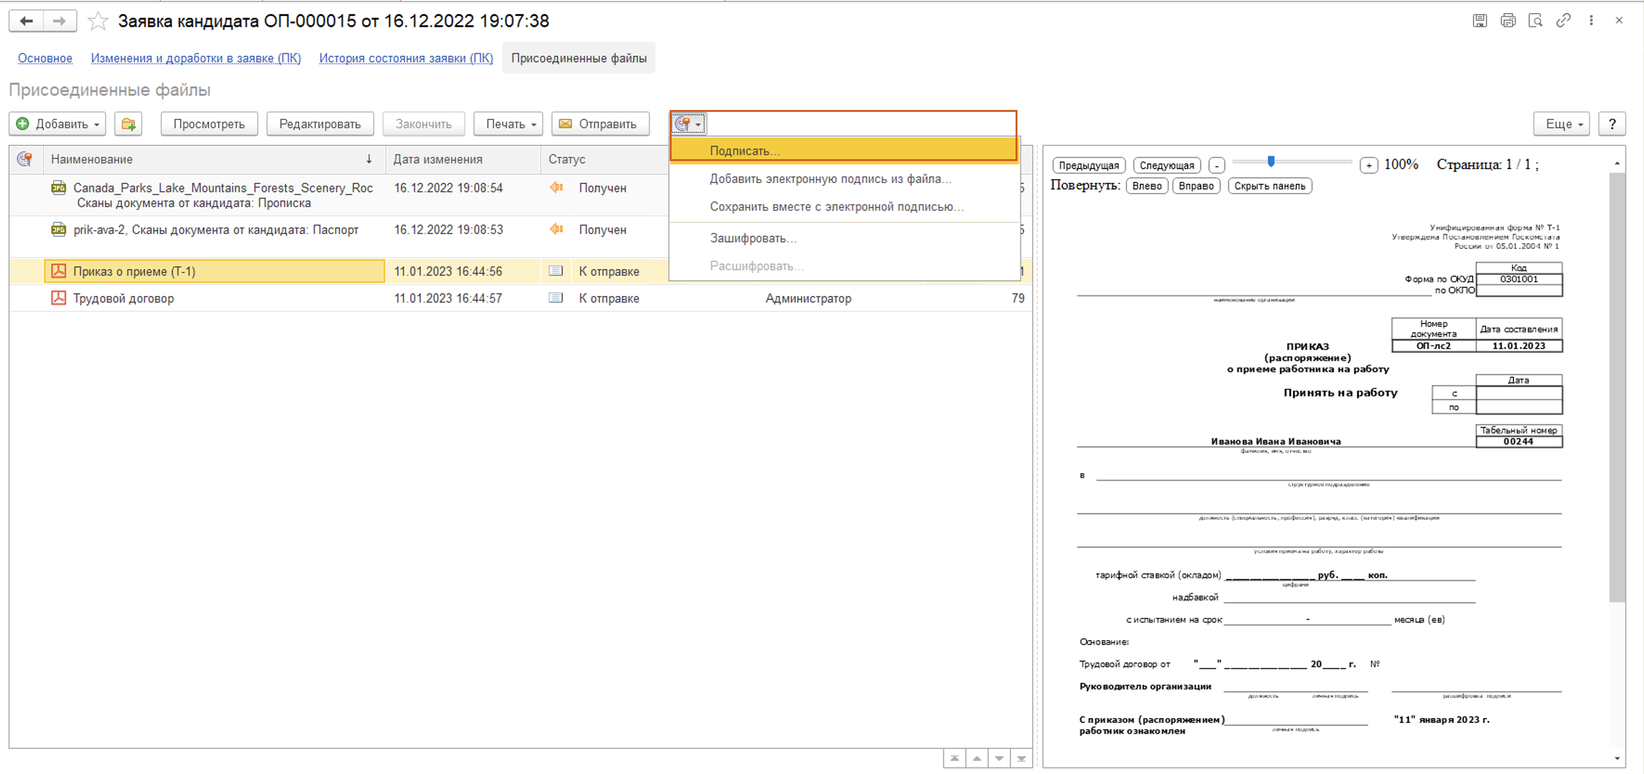Open the Печать dropdown
The width and height of the screenshot is (1644, 774).
pyautogui.click(x=508, y=124)
